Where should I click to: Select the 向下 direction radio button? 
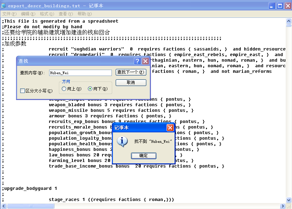tap(90, 89)
